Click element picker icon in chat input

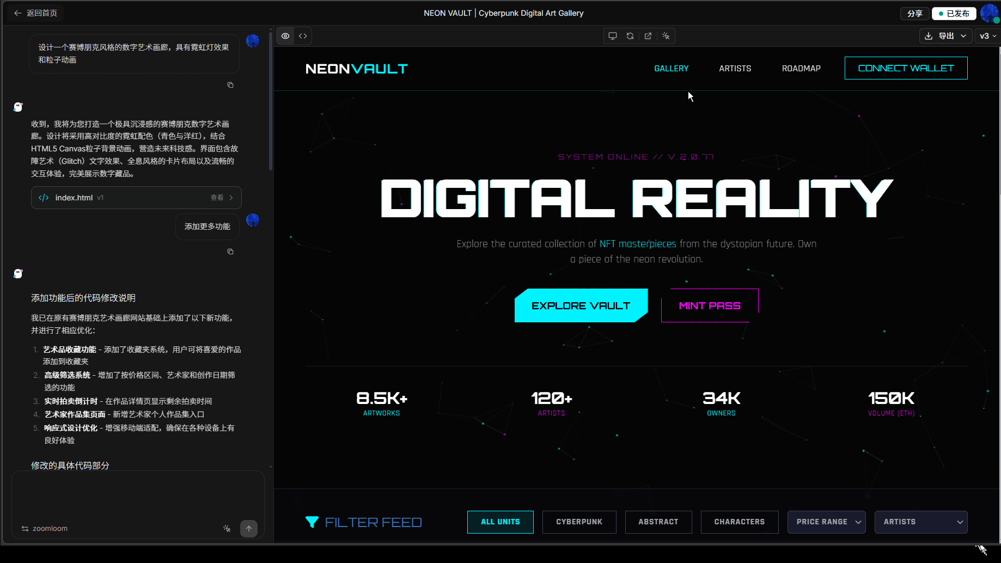[227, 529]
